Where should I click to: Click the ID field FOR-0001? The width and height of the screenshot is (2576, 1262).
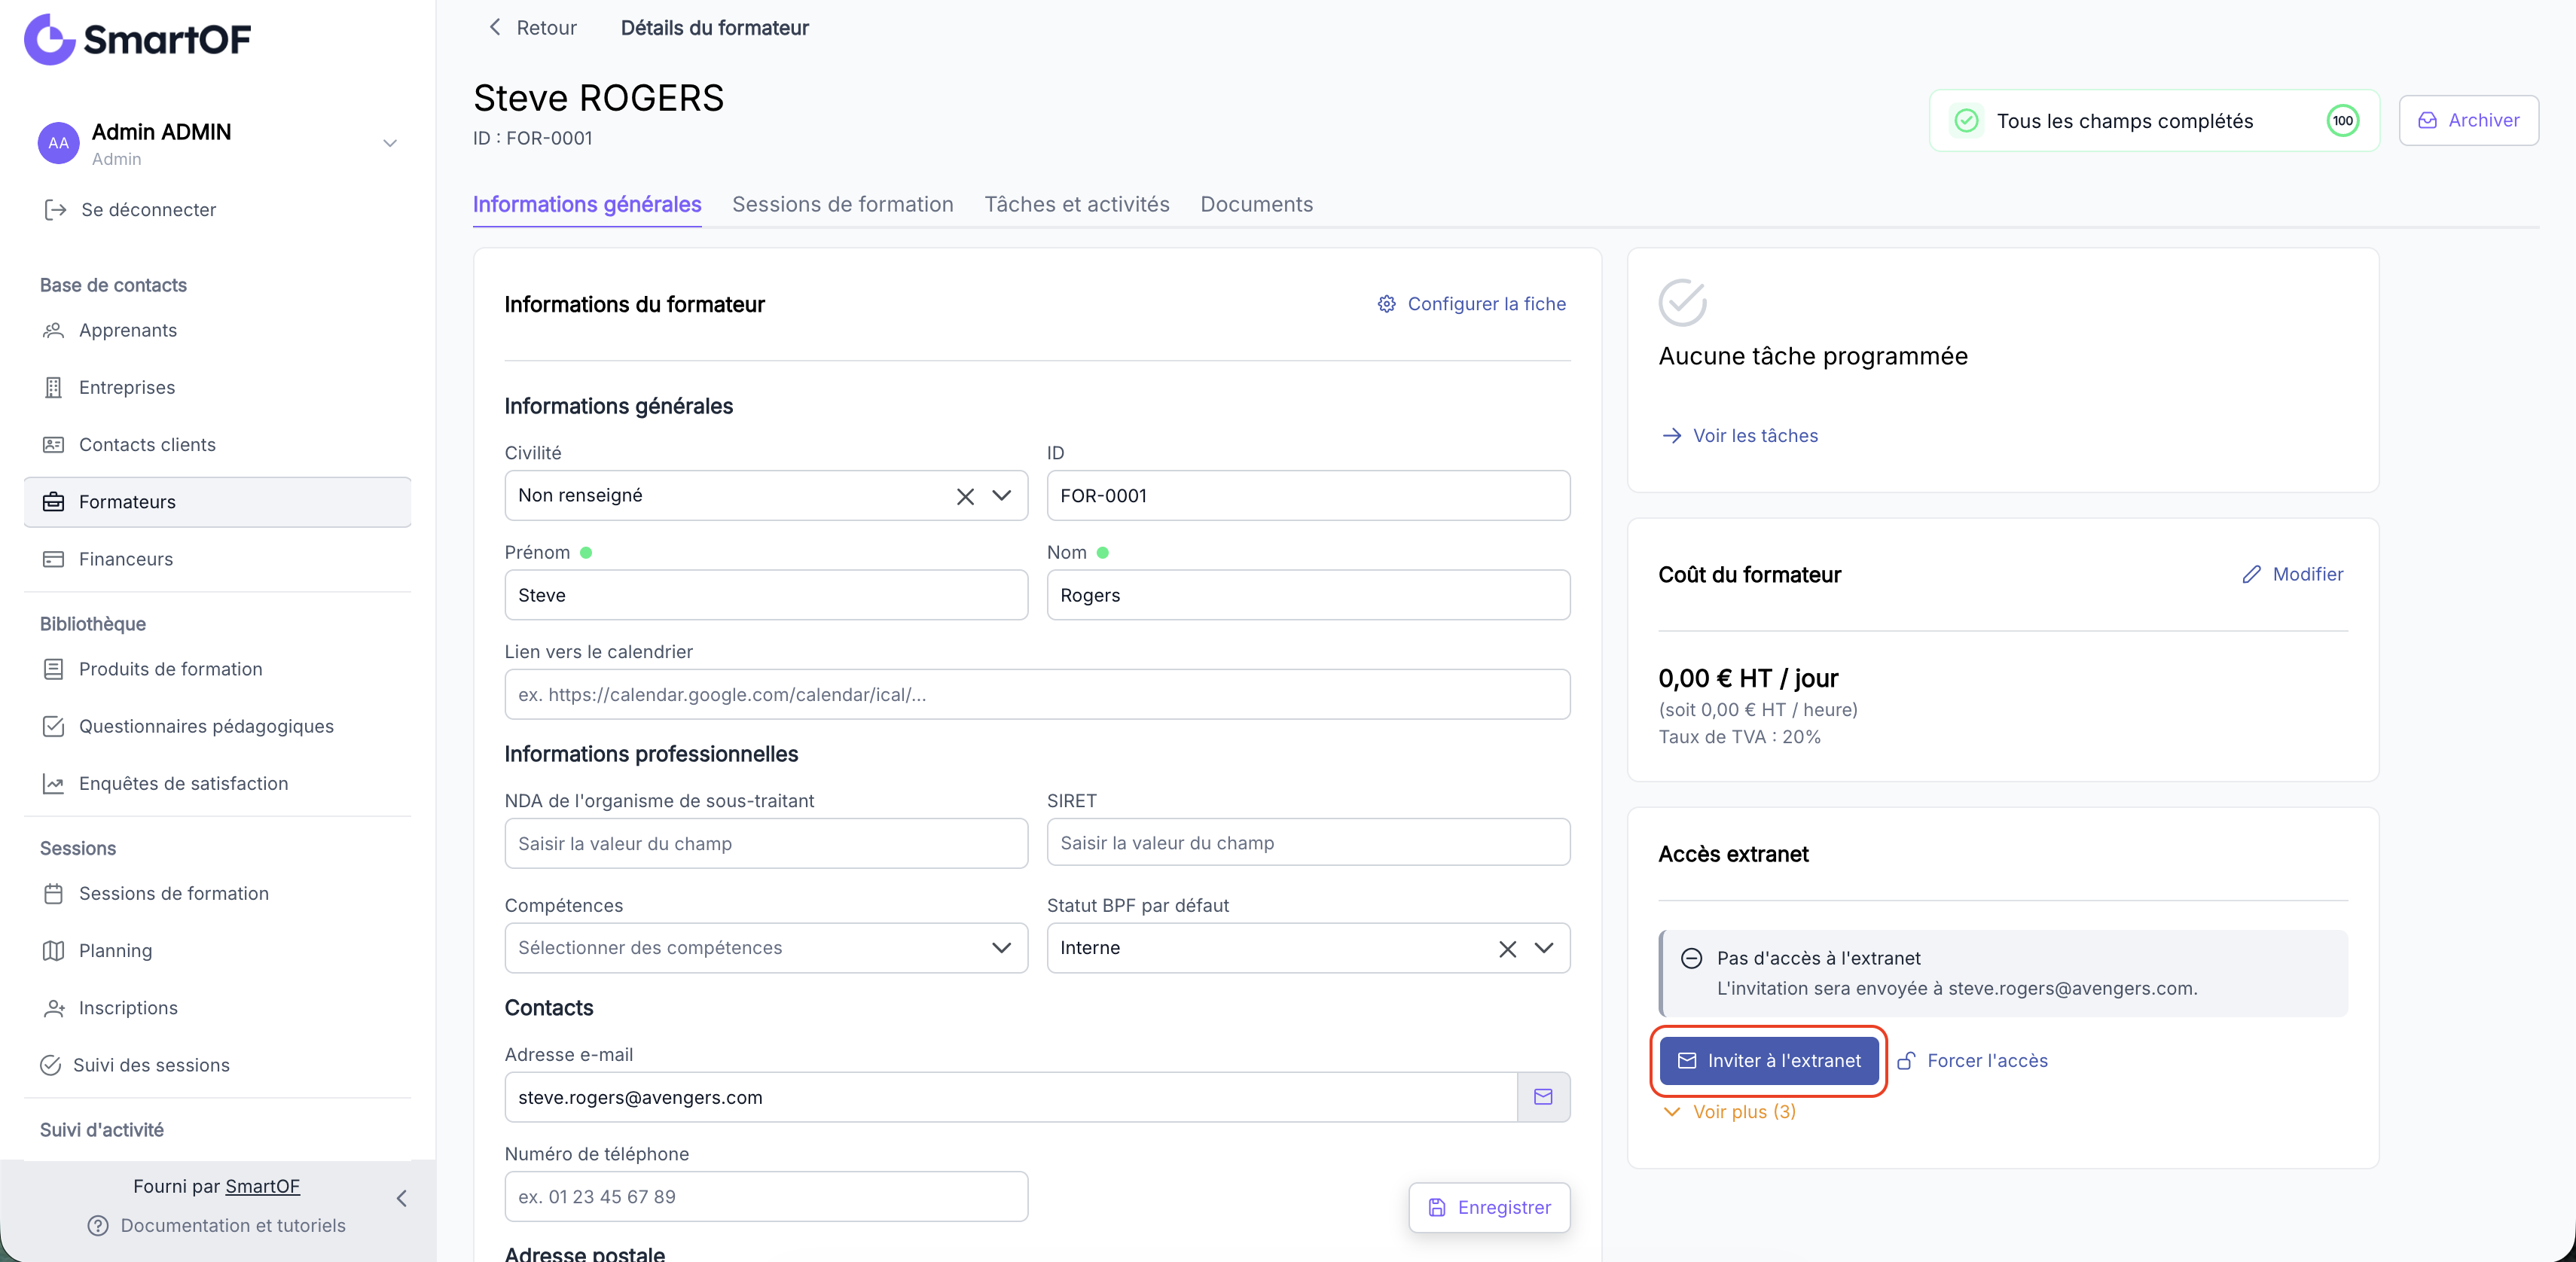[1308, 496]
